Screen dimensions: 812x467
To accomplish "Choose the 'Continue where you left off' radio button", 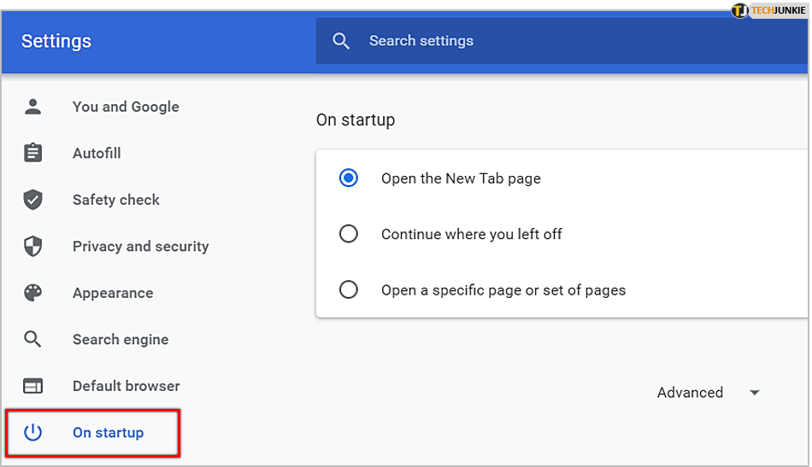I will 349,234.
